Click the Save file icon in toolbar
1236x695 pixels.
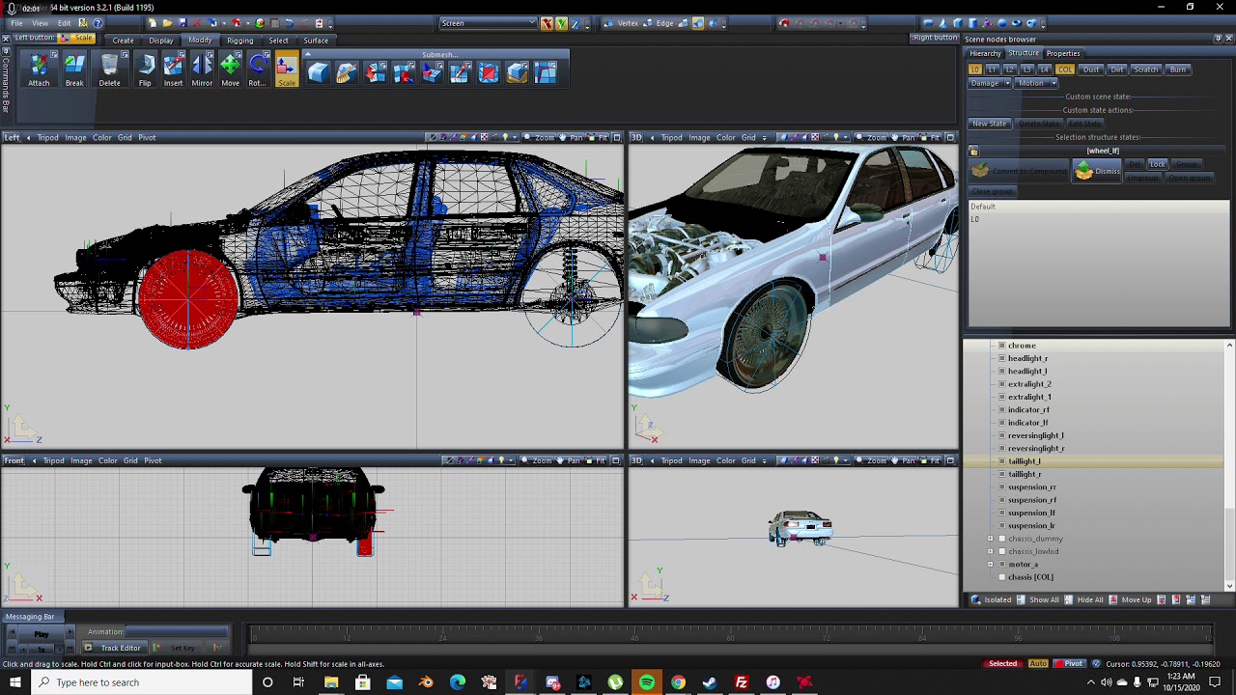point(183,23)
